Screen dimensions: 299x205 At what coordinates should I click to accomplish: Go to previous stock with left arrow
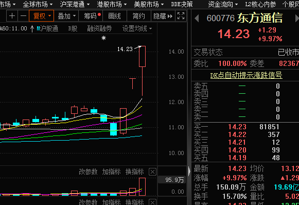[197, 19]
